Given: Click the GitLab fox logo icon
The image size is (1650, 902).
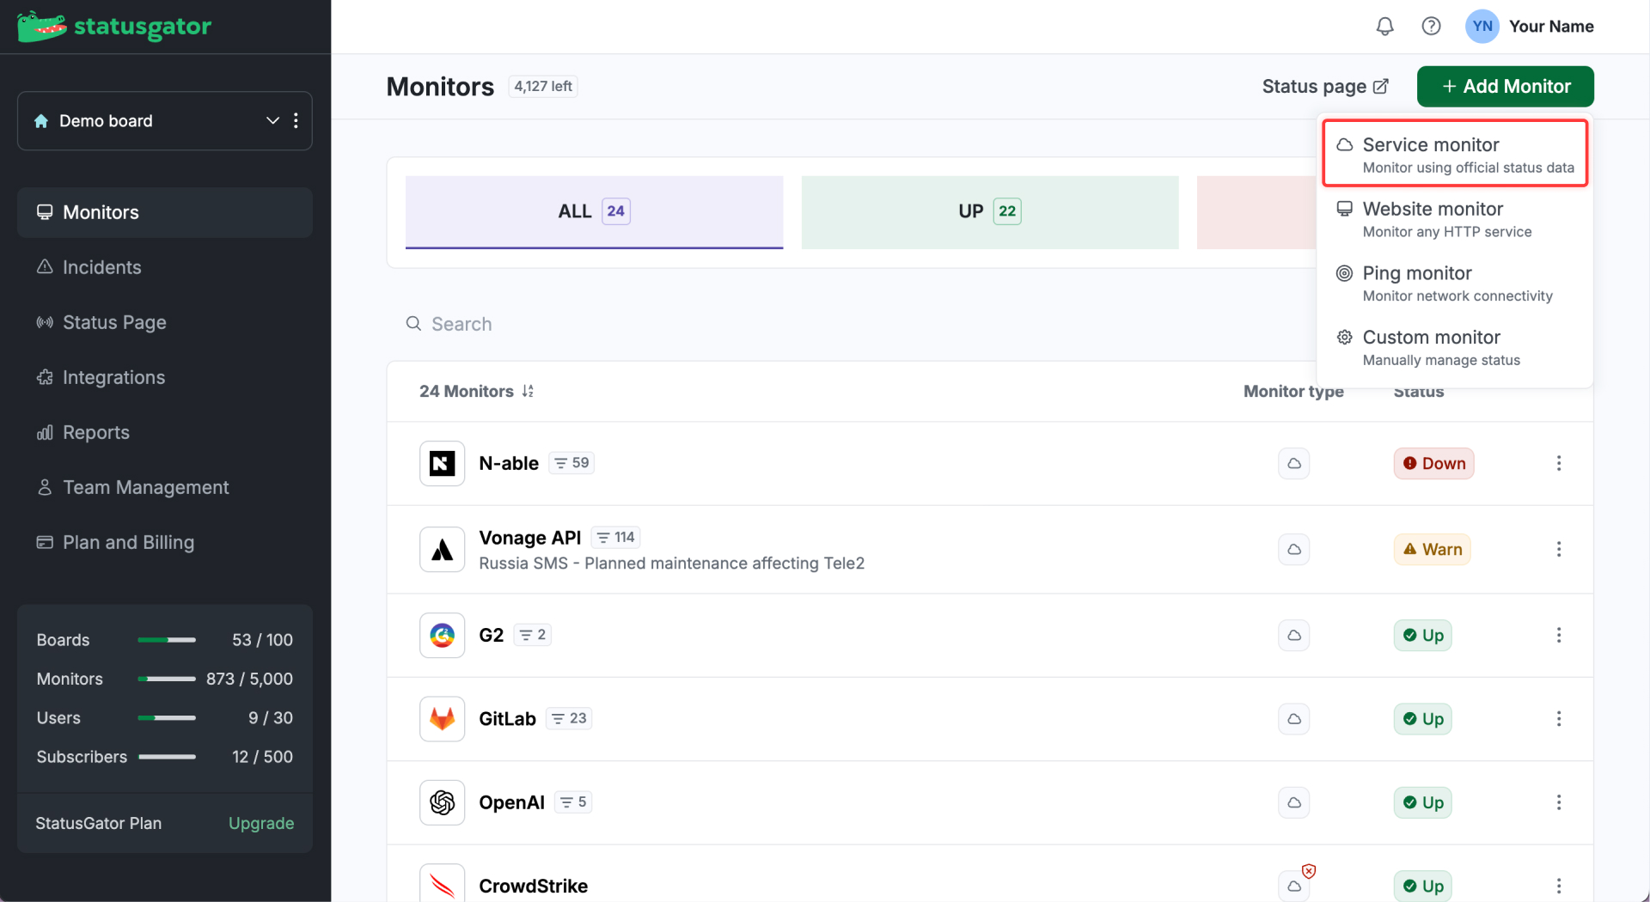Looking at the screenshot, I should tap(442, 719).
